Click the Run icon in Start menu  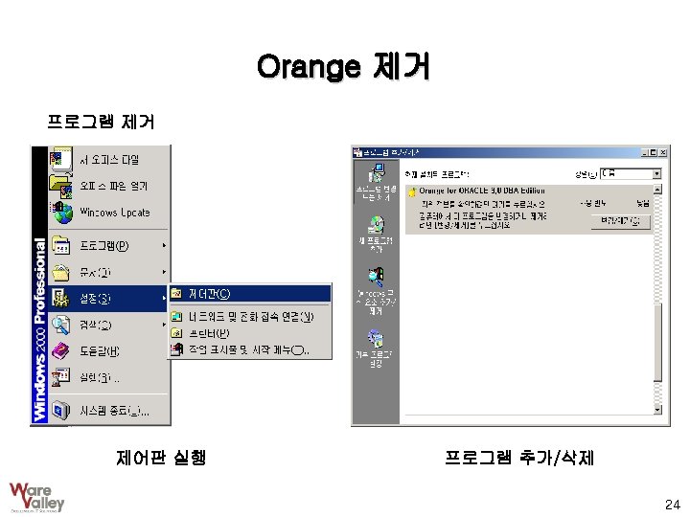pos(60,377)
